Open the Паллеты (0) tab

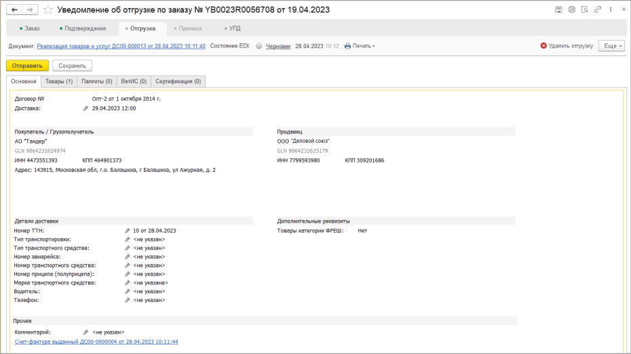tap(96, 81)
